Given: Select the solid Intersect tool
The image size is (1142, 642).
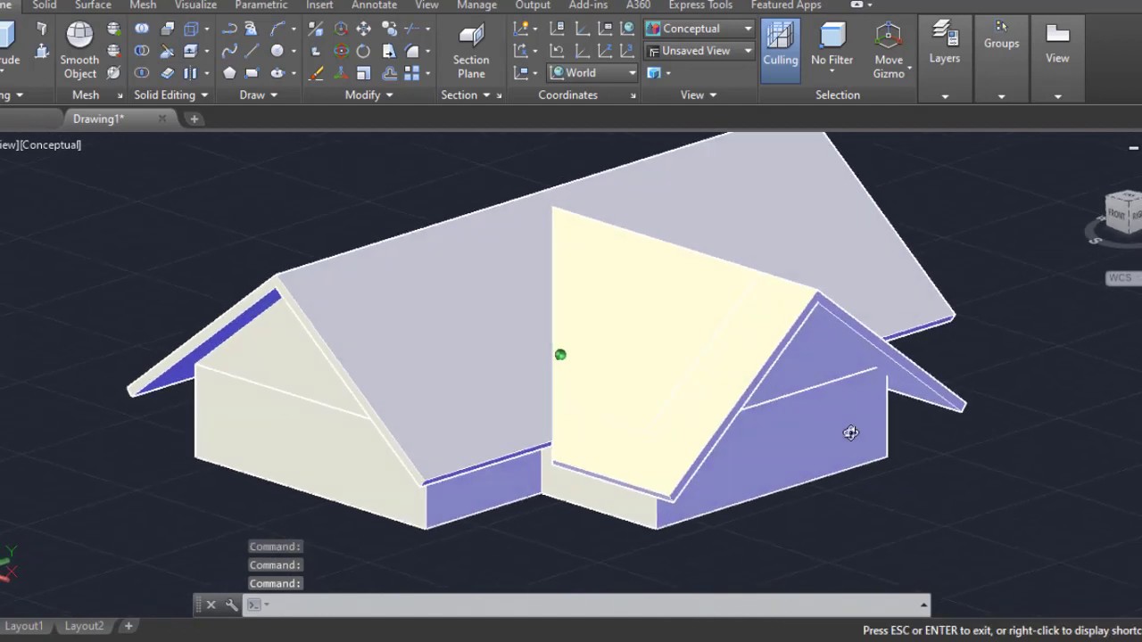Looking at the screenshot, I should tap(142, 73).
